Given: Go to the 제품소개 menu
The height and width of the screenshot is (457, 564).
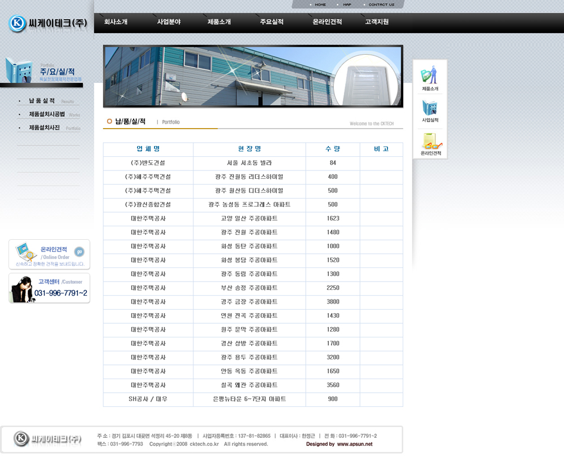Looking at the screenshot, I should click(219, 22).
